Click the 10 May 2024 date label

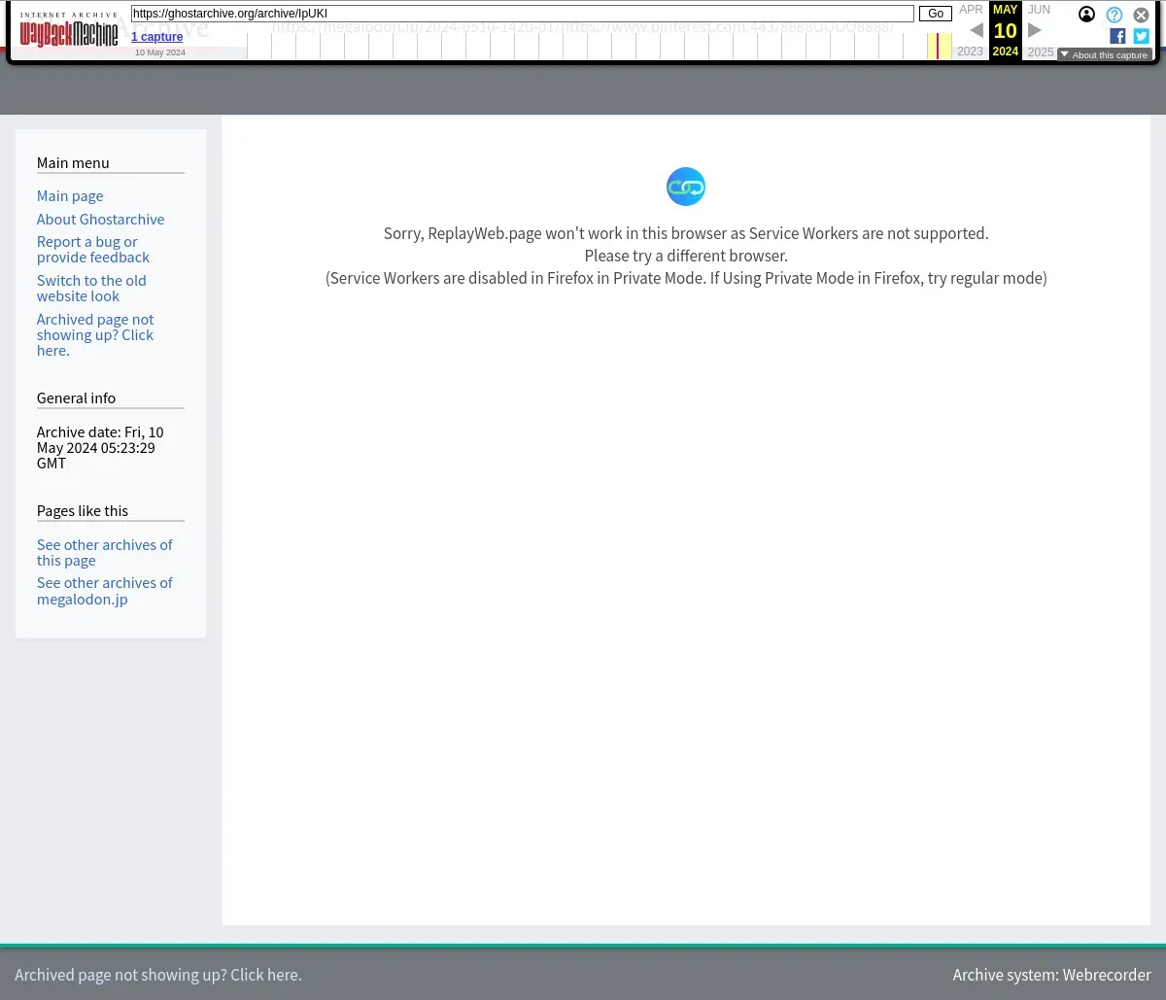(160, 52)
